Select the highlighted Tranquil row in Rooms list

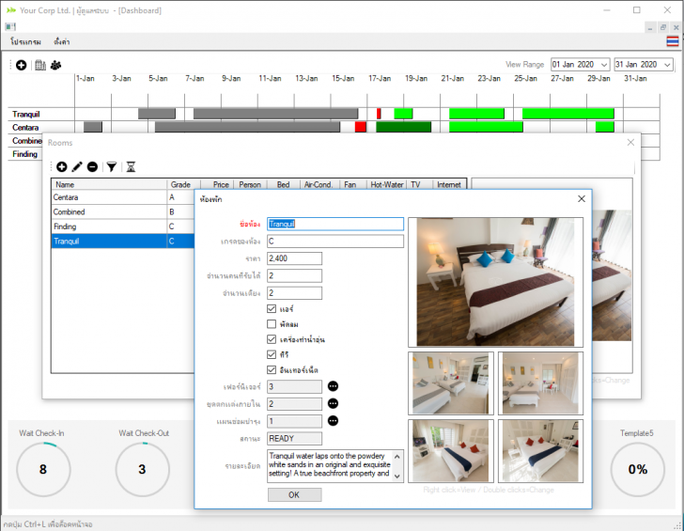(x=122, y=242)
